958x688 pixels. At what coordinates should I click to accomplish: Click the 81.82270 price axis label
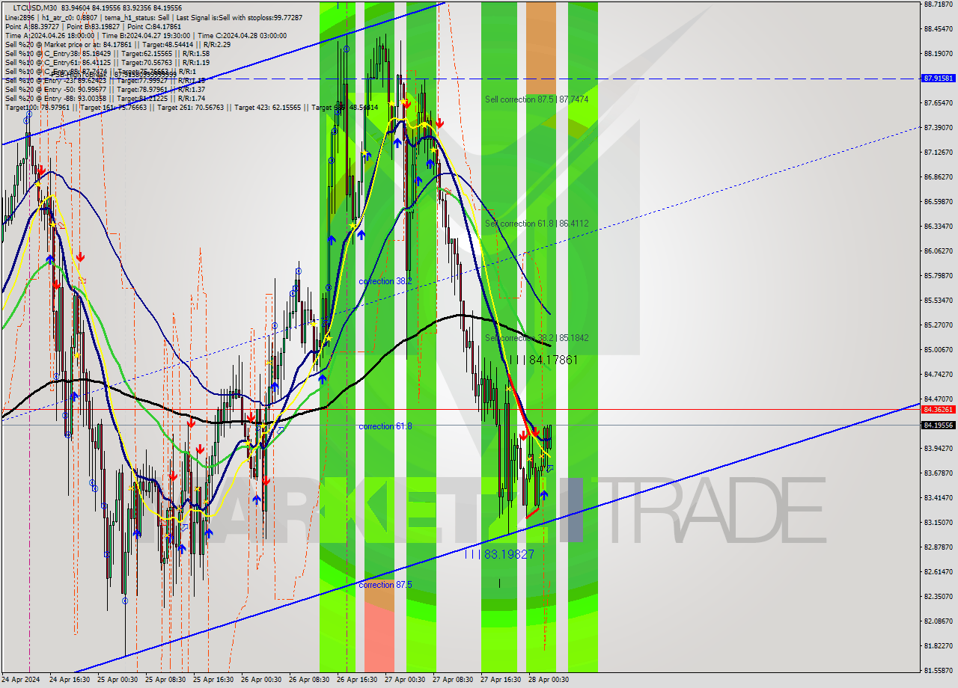coord(938,645)
